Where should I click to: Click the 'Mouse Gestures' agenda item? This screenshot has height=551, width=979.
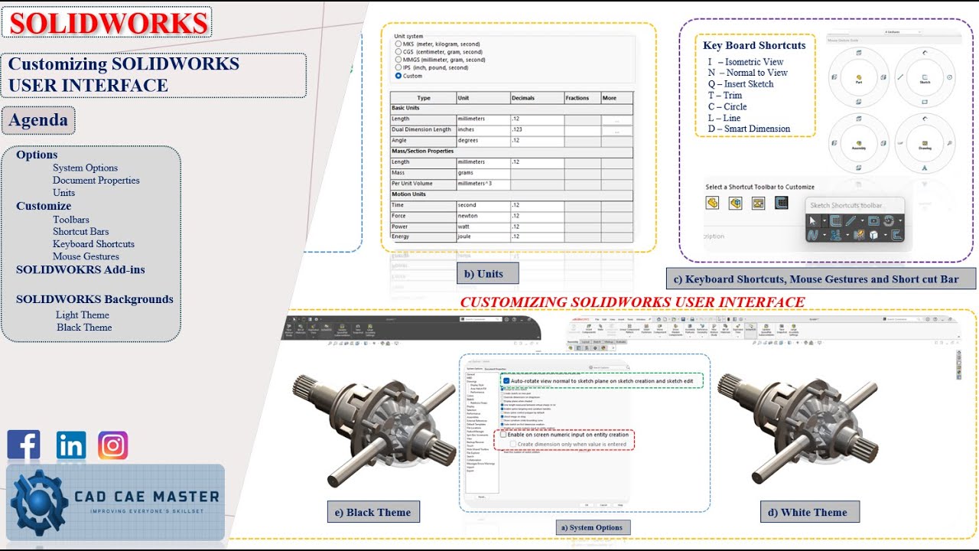click(86, 256)
